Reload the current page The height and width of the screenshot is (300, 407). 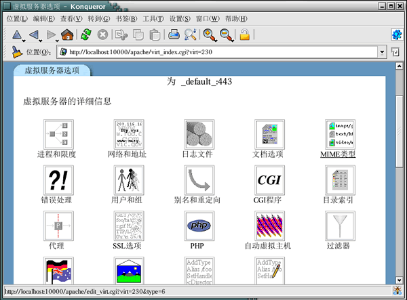(86, 35)
